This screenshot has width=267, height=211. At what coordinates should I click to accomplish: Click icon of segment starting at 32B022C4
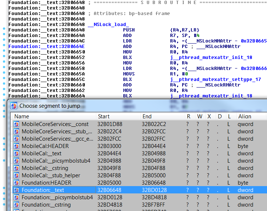[17, 132]
